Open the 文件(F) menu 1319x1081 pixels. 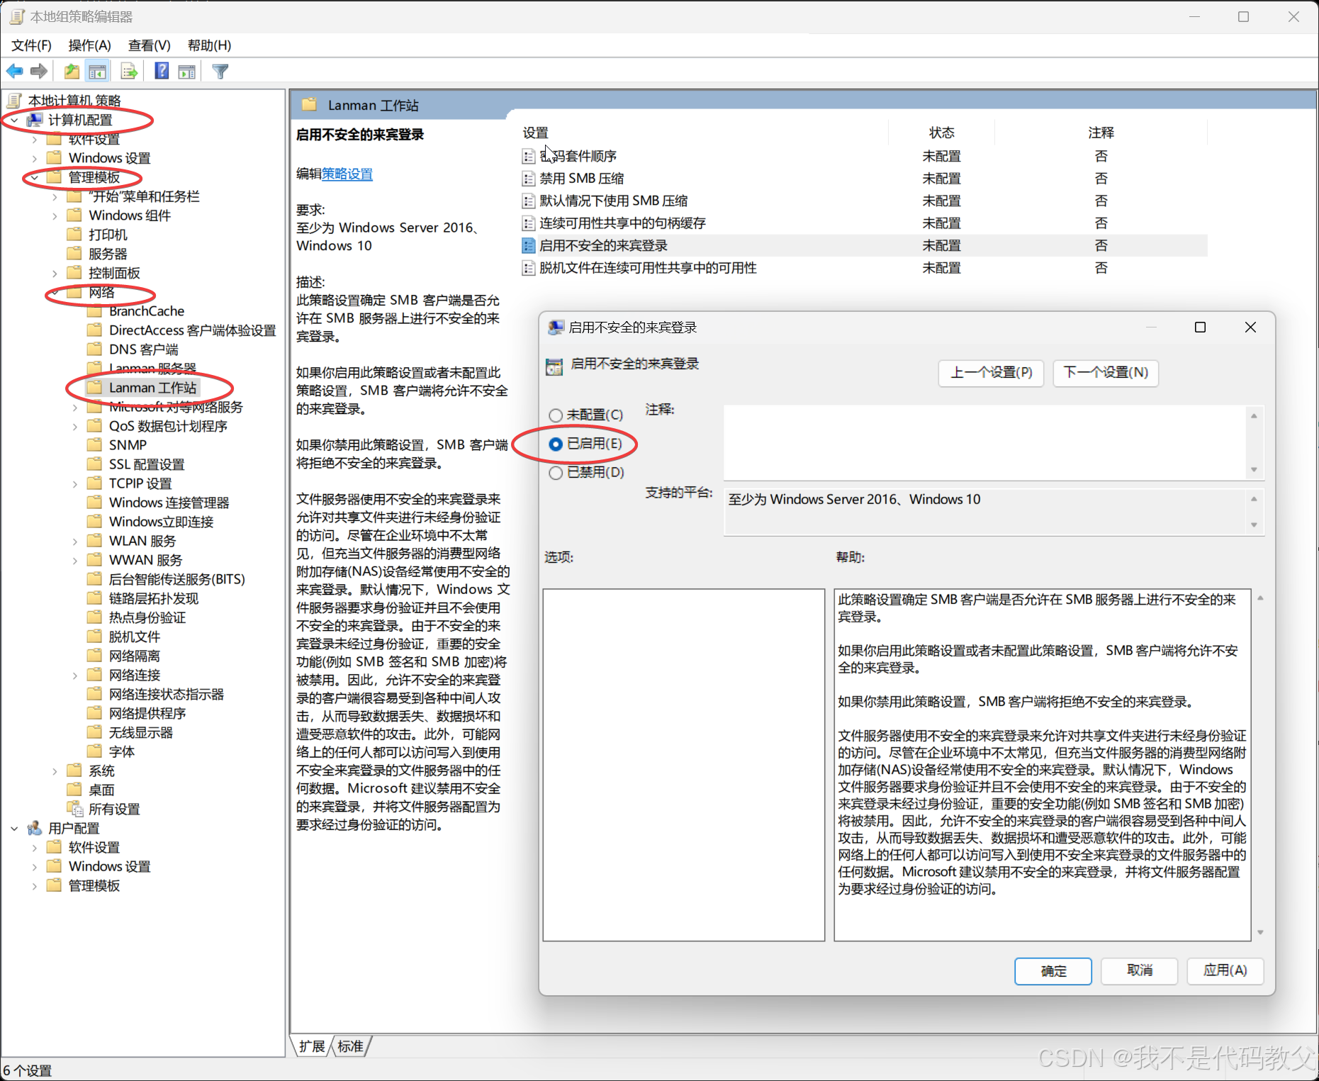[31, 45]
